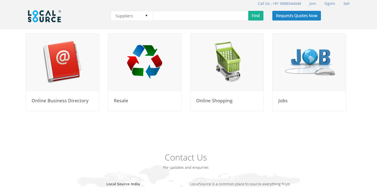Open the Suppliers category dropdown

point(129,16)
